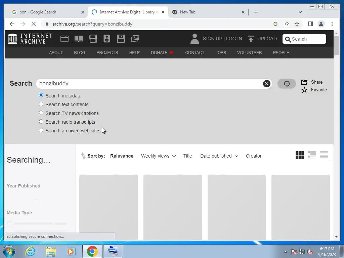The image size is (344, 258).
Task: Bookmark this tab with star
Action: pyautogui.click(x=297, y=24)
